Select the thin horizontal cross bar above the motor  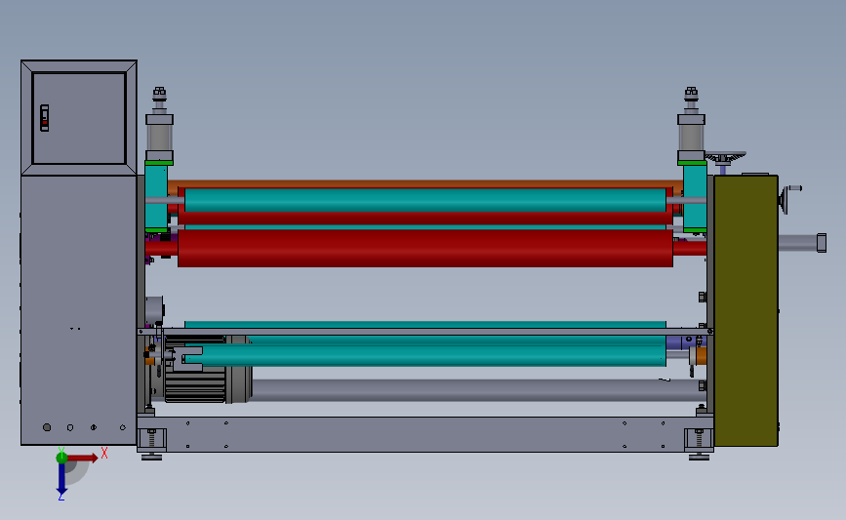coord(425,332)
